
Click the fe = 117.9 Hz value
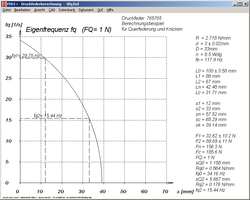tap(209, 60)
